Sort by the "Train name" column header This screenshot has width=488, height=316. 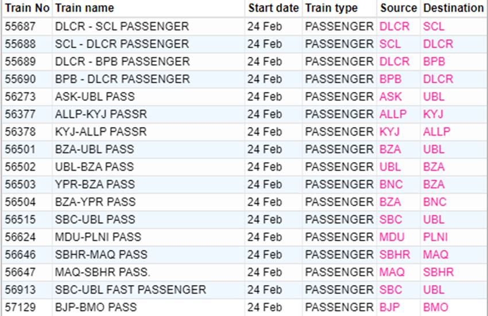coord(84,8)
